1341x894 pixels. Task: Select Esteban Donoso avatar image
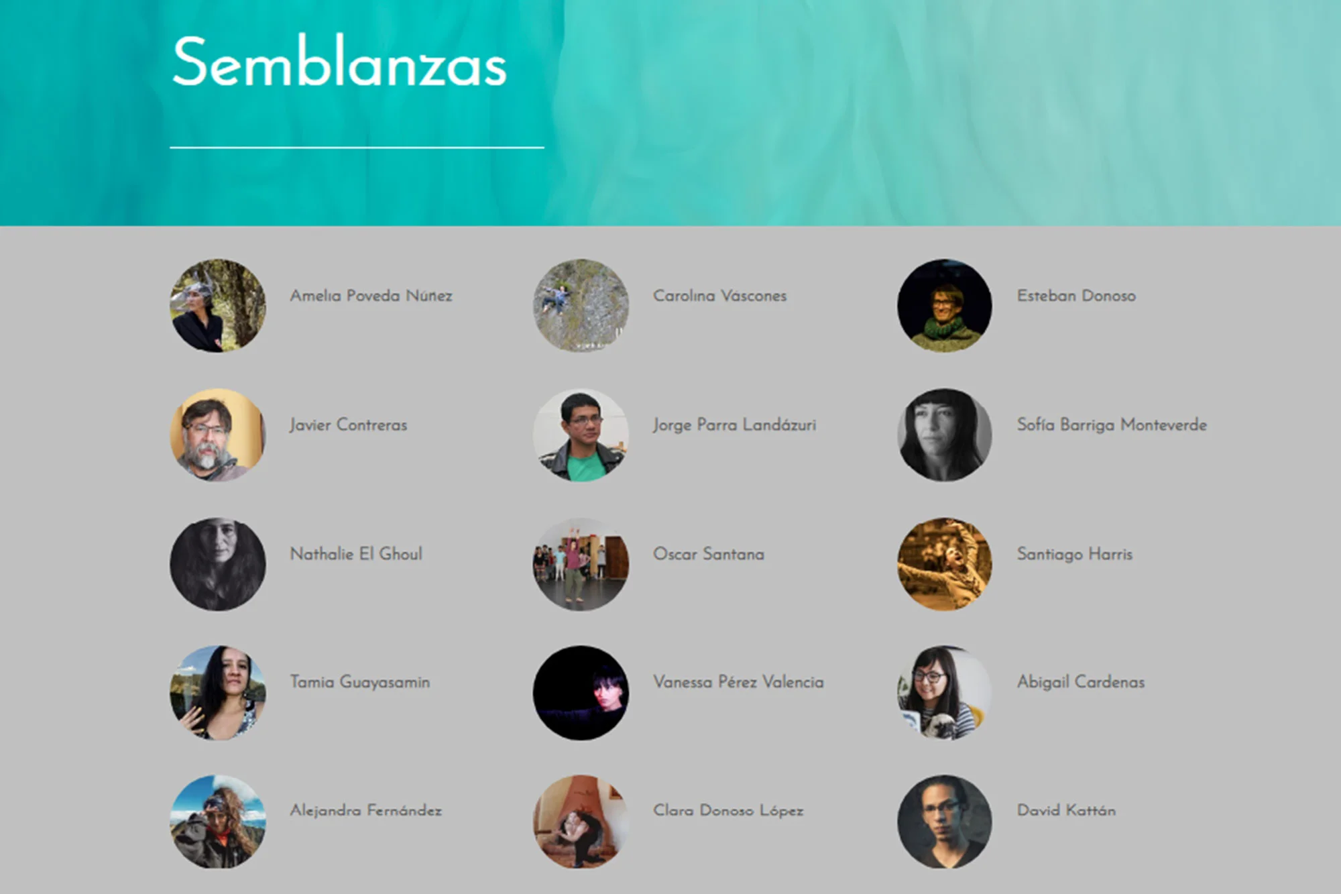tap(945, 306)
